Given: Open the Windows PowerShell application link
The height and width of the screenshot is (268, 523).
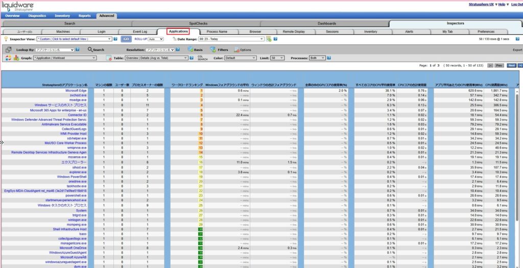Looking at the screenshot, I should pos(72,177).
